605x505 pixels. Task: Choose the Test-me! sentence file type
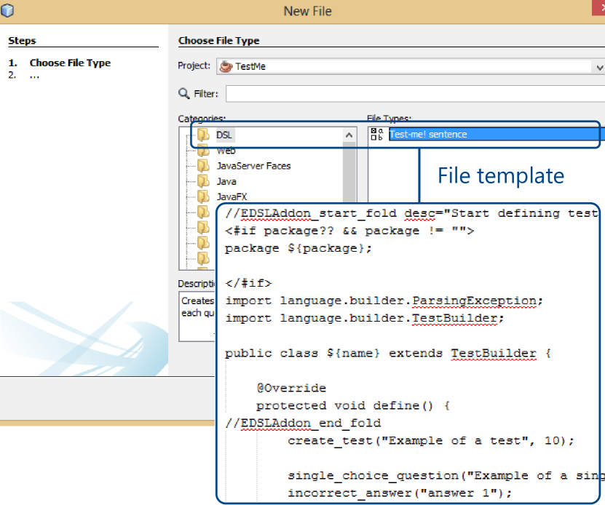click(x=497, y=135)
